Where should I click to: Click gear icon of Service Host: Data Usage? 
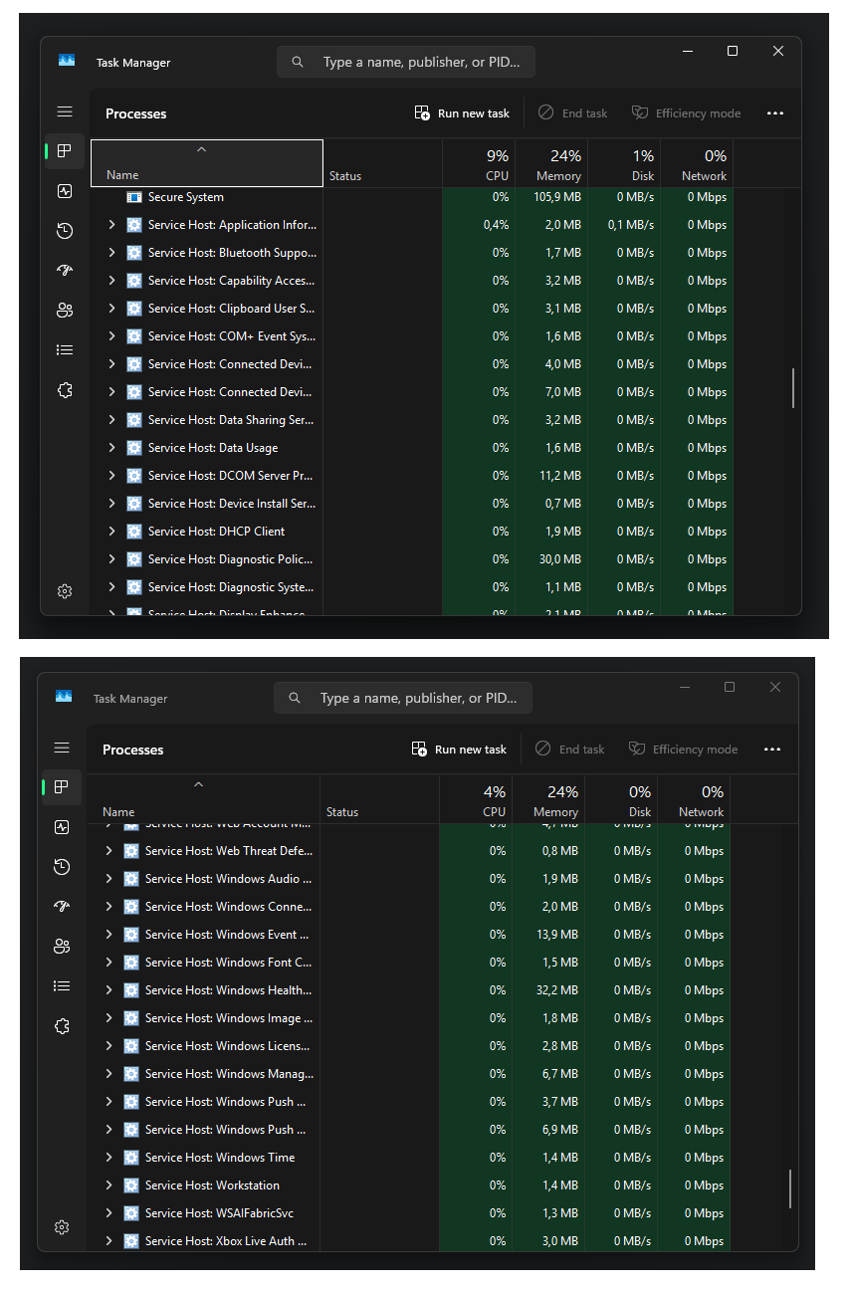coord(134,448)
